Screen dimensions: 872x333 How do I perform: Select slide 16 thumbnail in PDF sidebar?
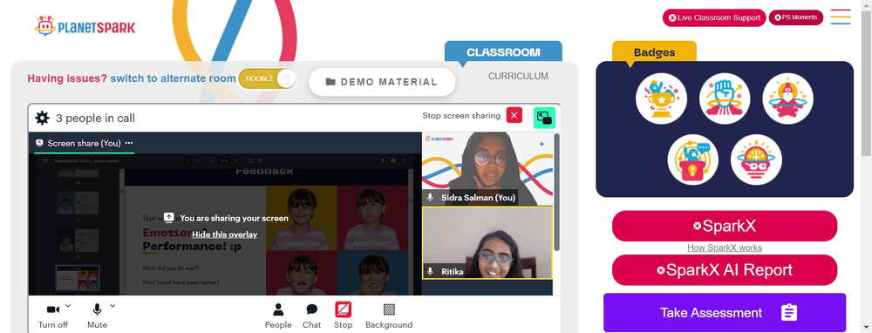pos(78,240)
